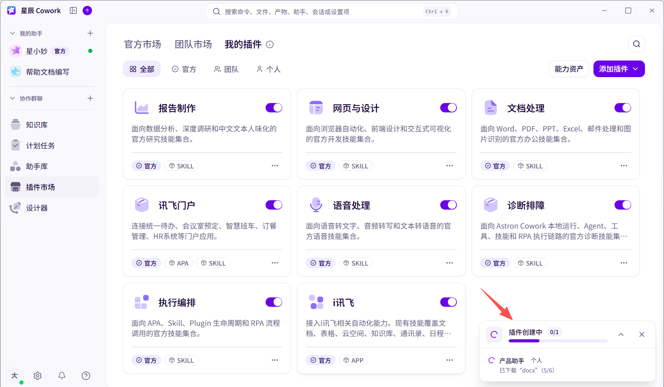Turn off the 语音处理 plugin
The height and width of the screenshot is (387, 664).
(x=449, y=205)
